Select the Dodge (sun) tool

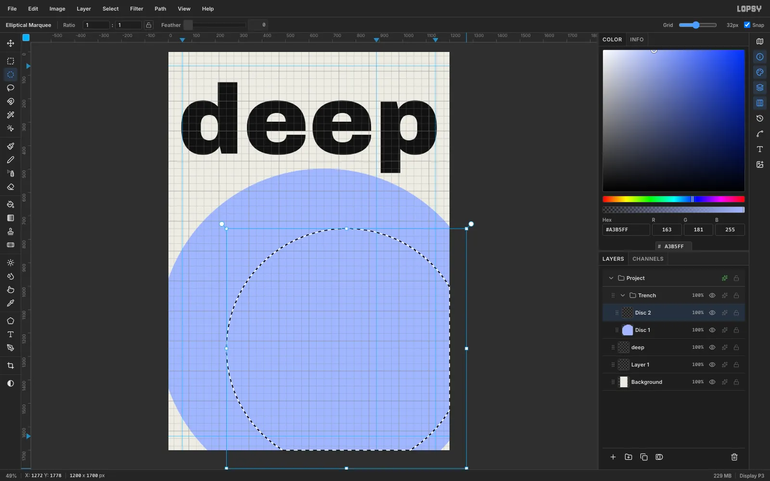[x=11, y=263]
